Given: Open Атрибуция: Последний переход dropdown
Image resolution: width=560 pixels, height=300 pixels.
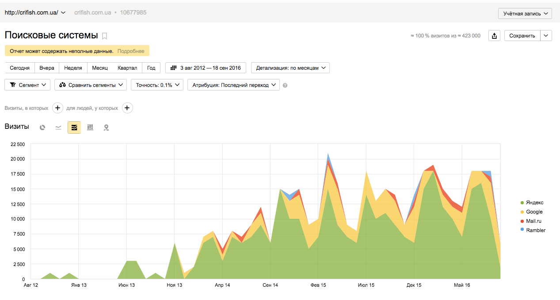Looking at the screenshot, I should (x=233, y=85).
